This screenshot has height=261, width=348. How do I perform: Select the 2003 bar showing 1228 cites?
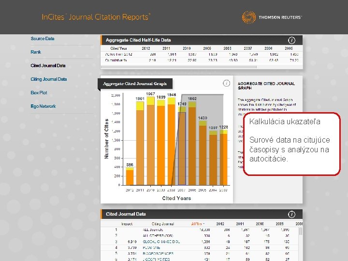point(223,158)
